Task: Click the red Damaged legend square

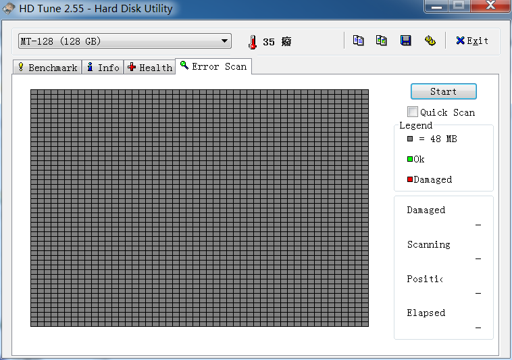Action: click(x=410, y=179)
